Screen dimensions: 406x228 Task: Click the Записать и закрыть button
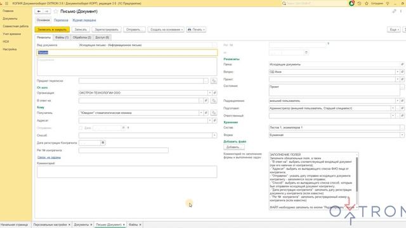pyautogui.click(x=52, y=30)
